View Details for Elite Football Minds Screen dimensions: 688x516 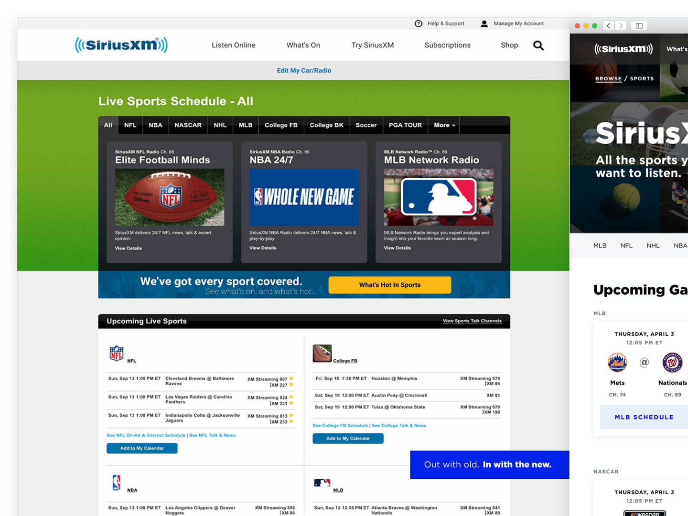[128, 248]
